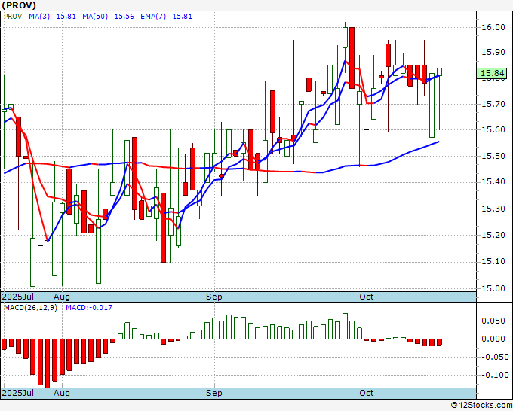Image resolution: width=513 pixels, height=411 pixels.
Task: Click the 0.000 MACD axis label
Action: (x=493, y=339)
